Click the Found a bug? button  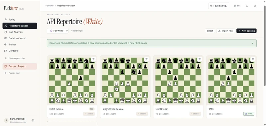click(x=218, y=6)
